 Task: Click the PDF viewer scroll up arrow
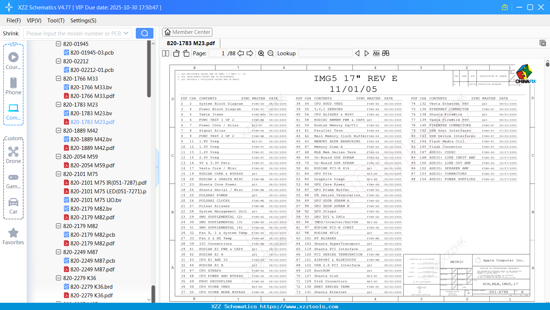point(547,61)
